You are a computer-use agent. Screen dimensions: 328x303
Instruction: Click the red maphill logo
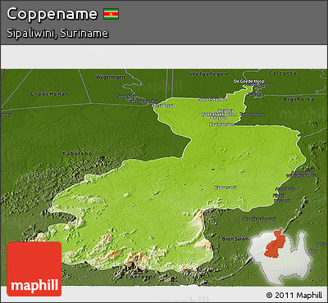click(x=34, y=269)
